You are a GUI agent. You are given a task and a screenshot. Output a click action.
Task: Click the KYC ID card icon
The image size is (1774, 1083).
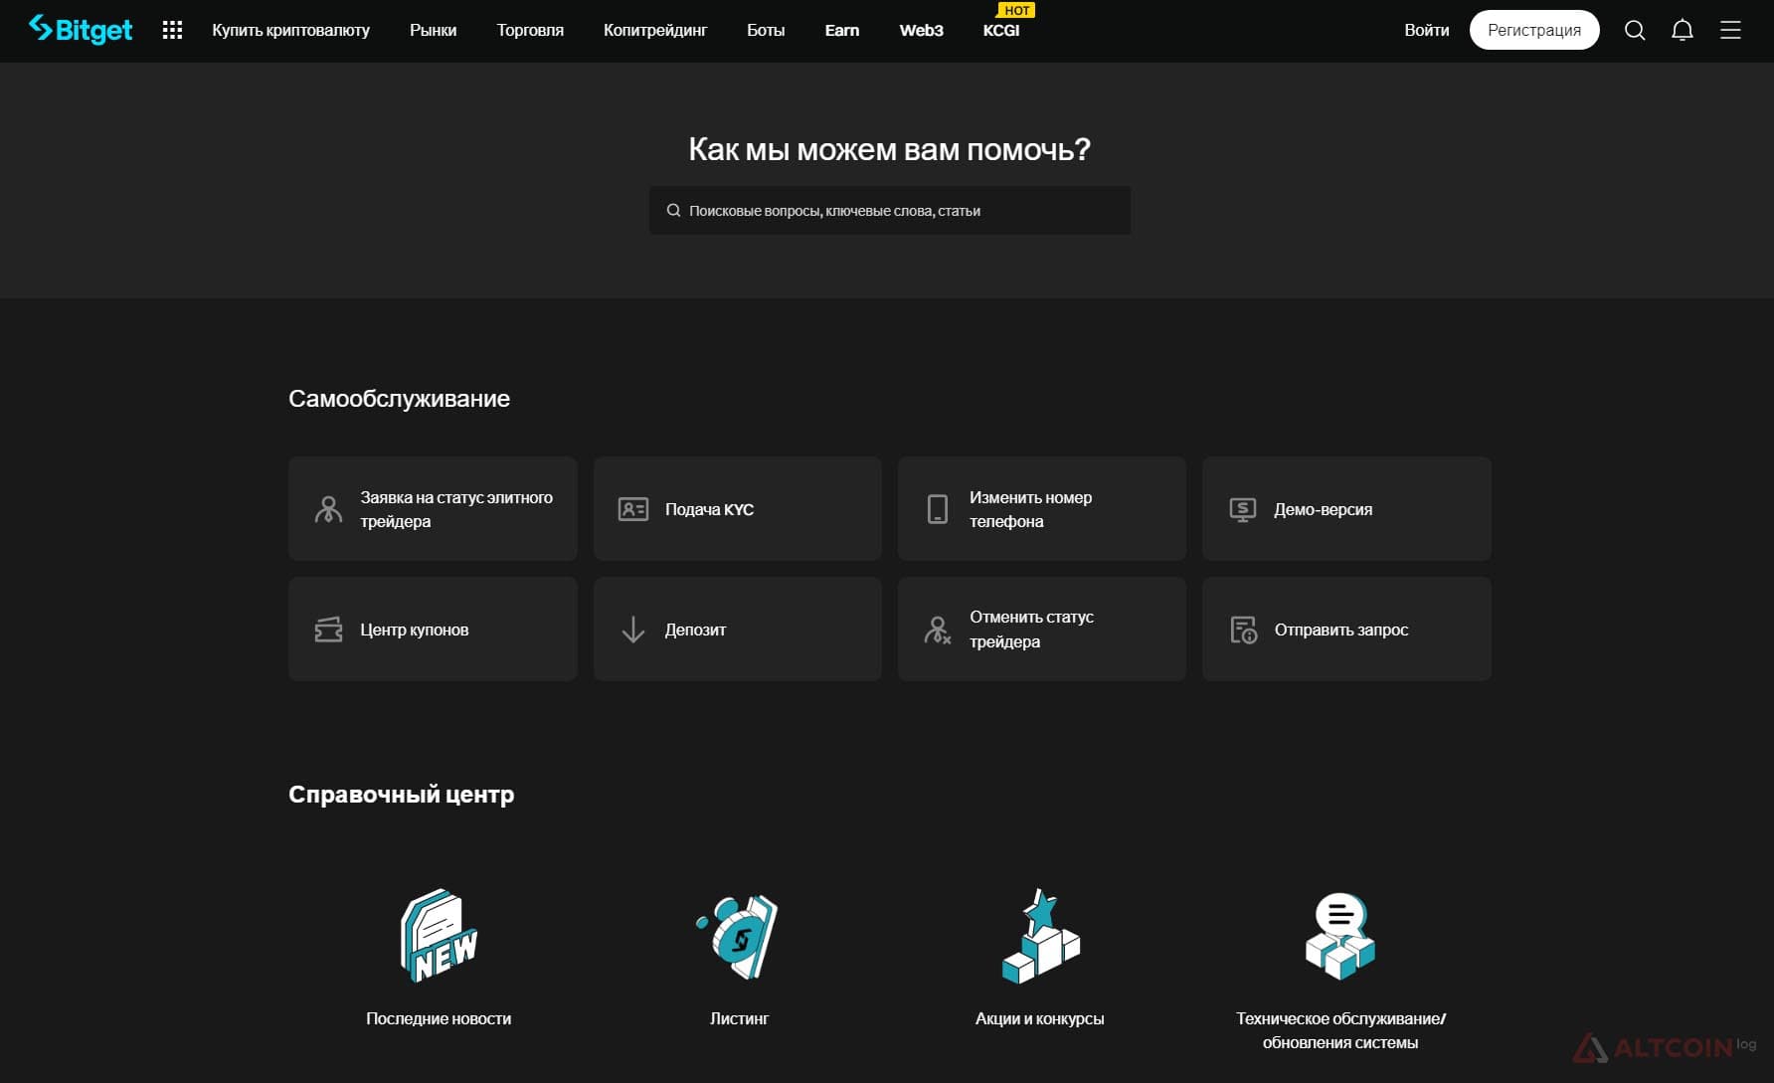(x=633, y=509)
